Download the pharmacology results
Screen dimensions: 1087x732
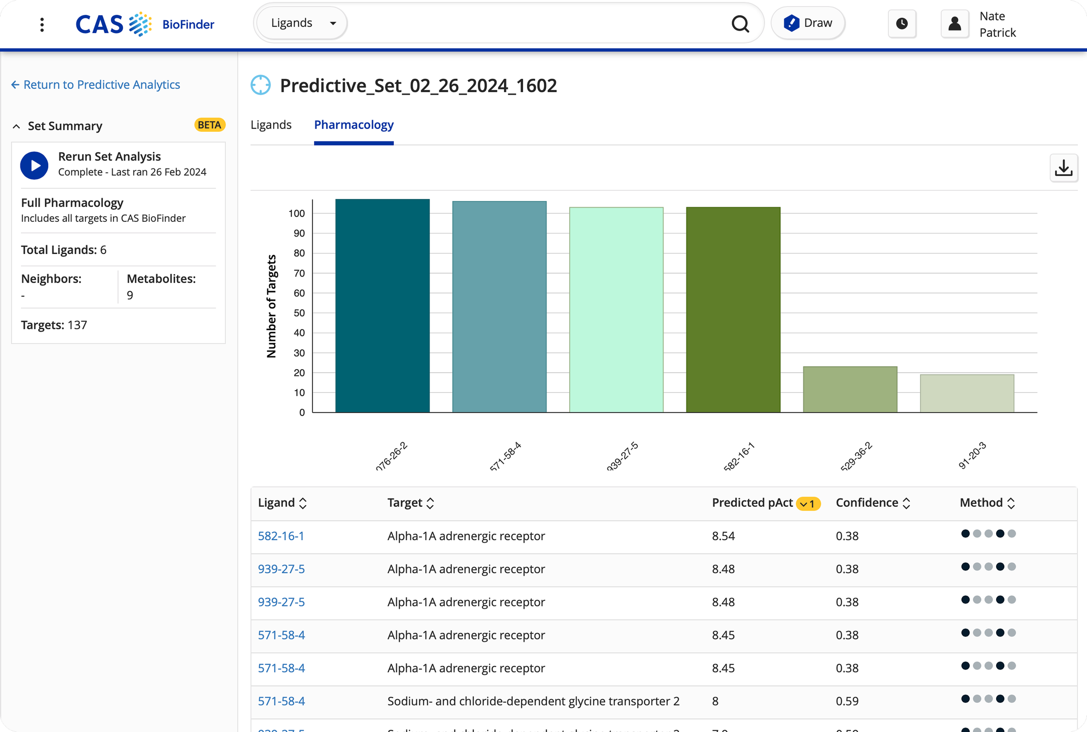(1064, 168)
